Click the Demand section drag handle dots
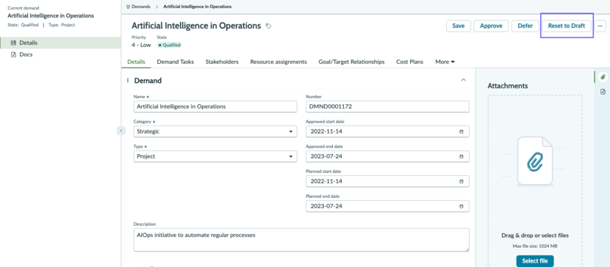 pyautogui.click(x=128, y=81)
